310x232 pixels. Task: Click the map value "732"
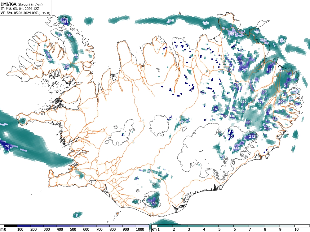pyautogui.click(x=262, y=40)
